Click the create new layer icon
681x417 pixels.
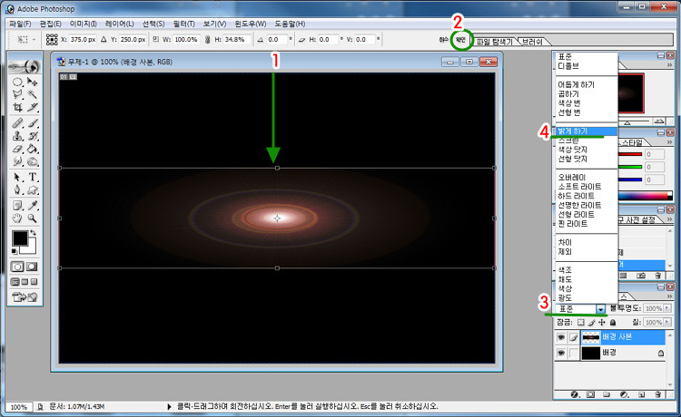[x=643, y=395]
